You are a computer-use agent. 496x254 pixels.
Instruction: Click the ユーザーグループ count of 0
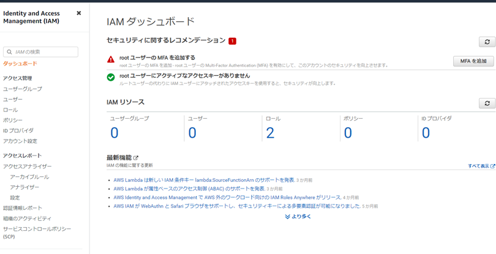114,133
